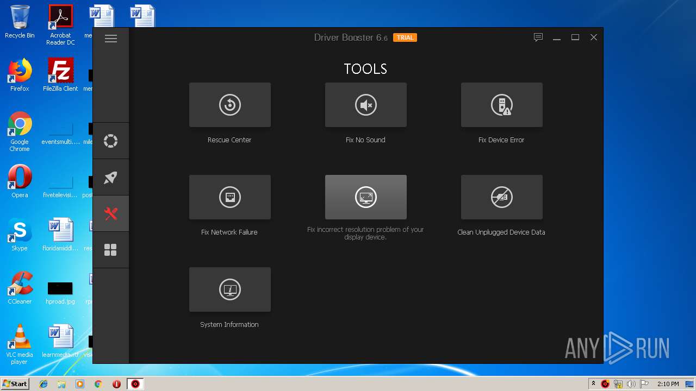Select the VLC media player desktop icon
This screenshot has height=391, width=696.
pyautogui.click(x=20, y=345)
